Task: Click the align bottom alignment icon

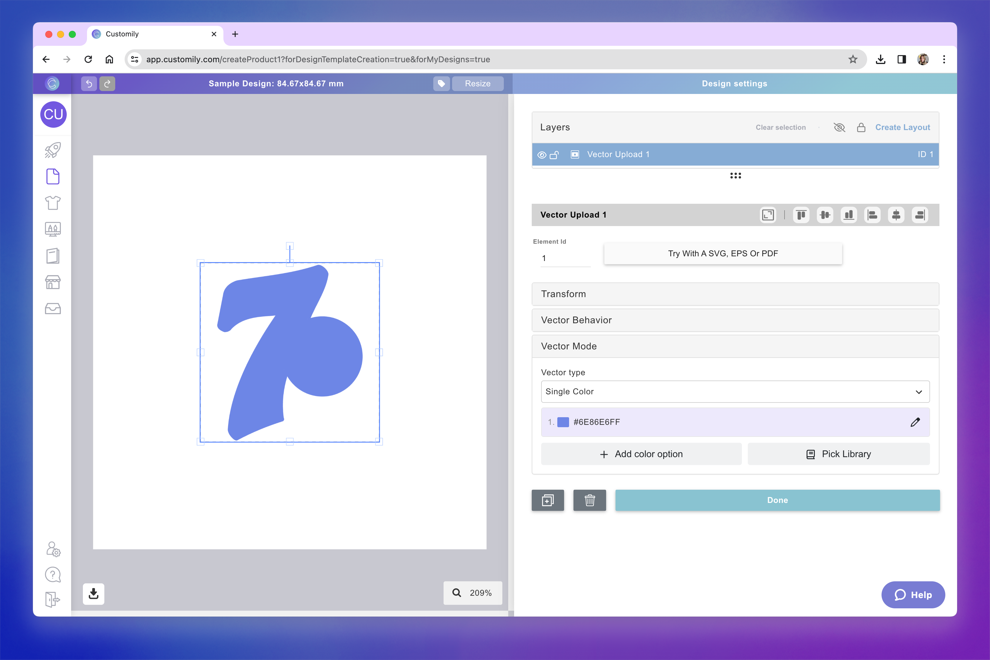Action: (849, 215)
